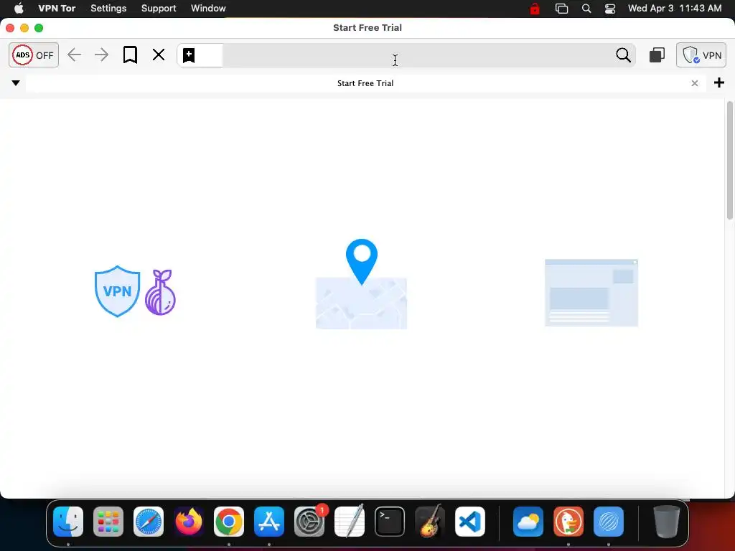Open the VPN Tor app menu
Viewport: 735px width, 551px height.
pyautogui.click(x=57, y=8)
